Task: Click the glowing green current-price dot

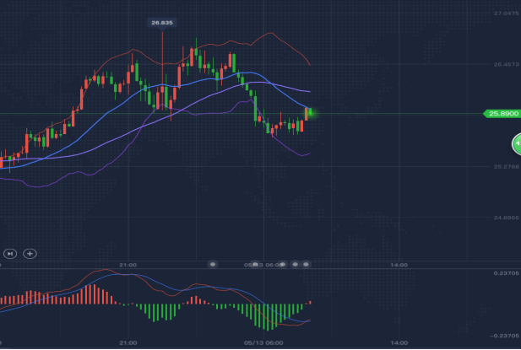Action: pyautogui.click(x=311, y=113)
